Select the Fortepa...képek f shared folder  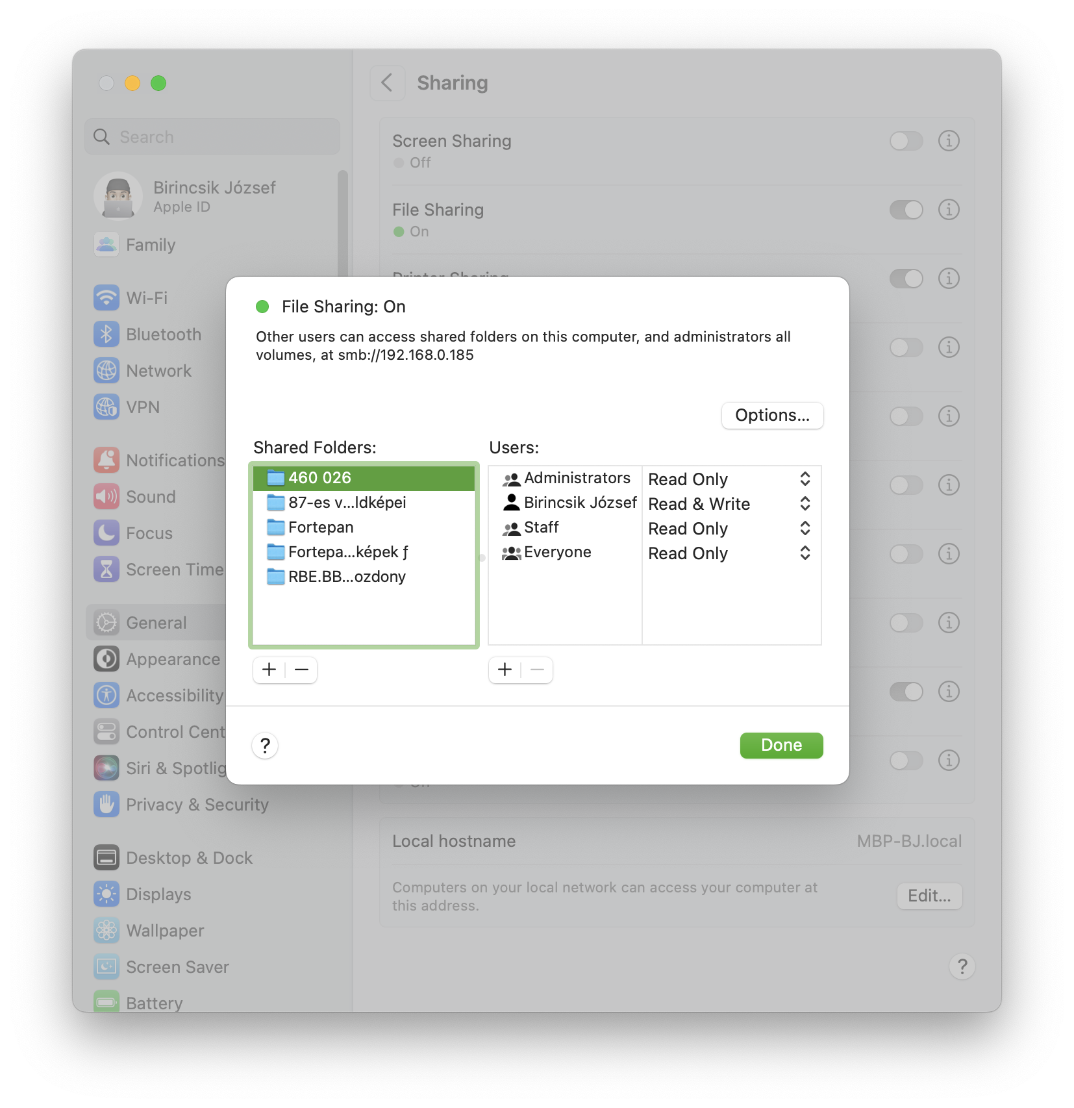tap(364, 552)
